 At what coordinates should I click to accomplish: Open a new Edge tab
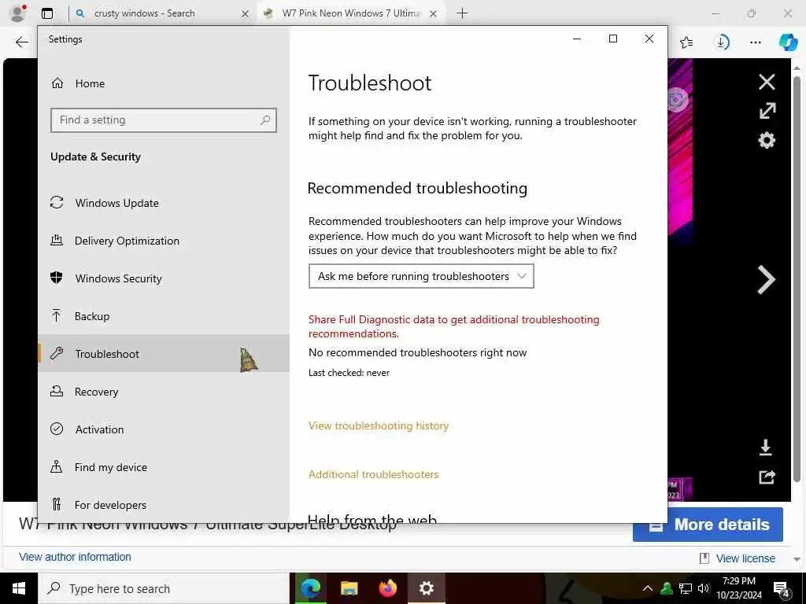tap(462, 13)
